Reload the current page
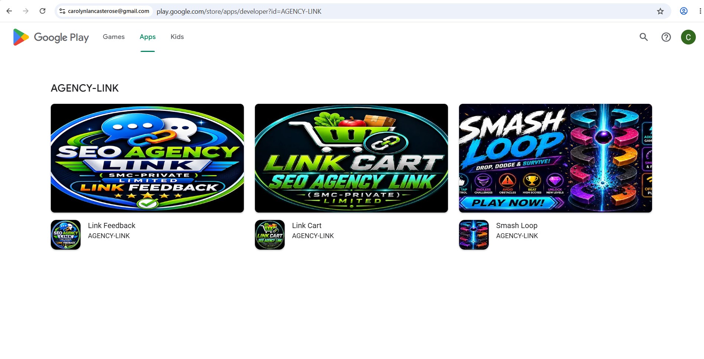The width and height of the screenshot is (704, 359). tap(43, 11)
